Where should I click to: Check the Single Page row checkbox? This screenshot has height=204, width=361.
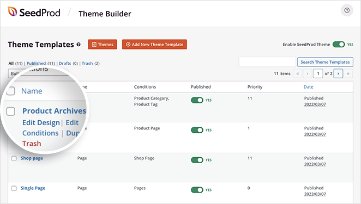tap(14, 188)
